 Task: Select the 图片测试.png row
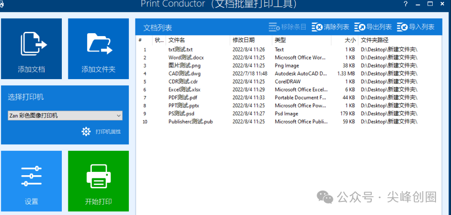(x=289, y=66)
